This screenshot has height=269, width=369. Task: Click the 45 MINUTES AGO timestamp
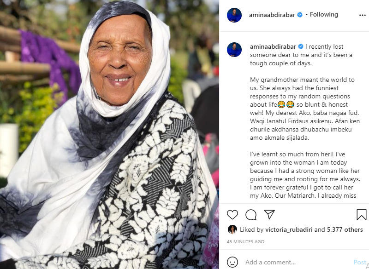point(245,241)
